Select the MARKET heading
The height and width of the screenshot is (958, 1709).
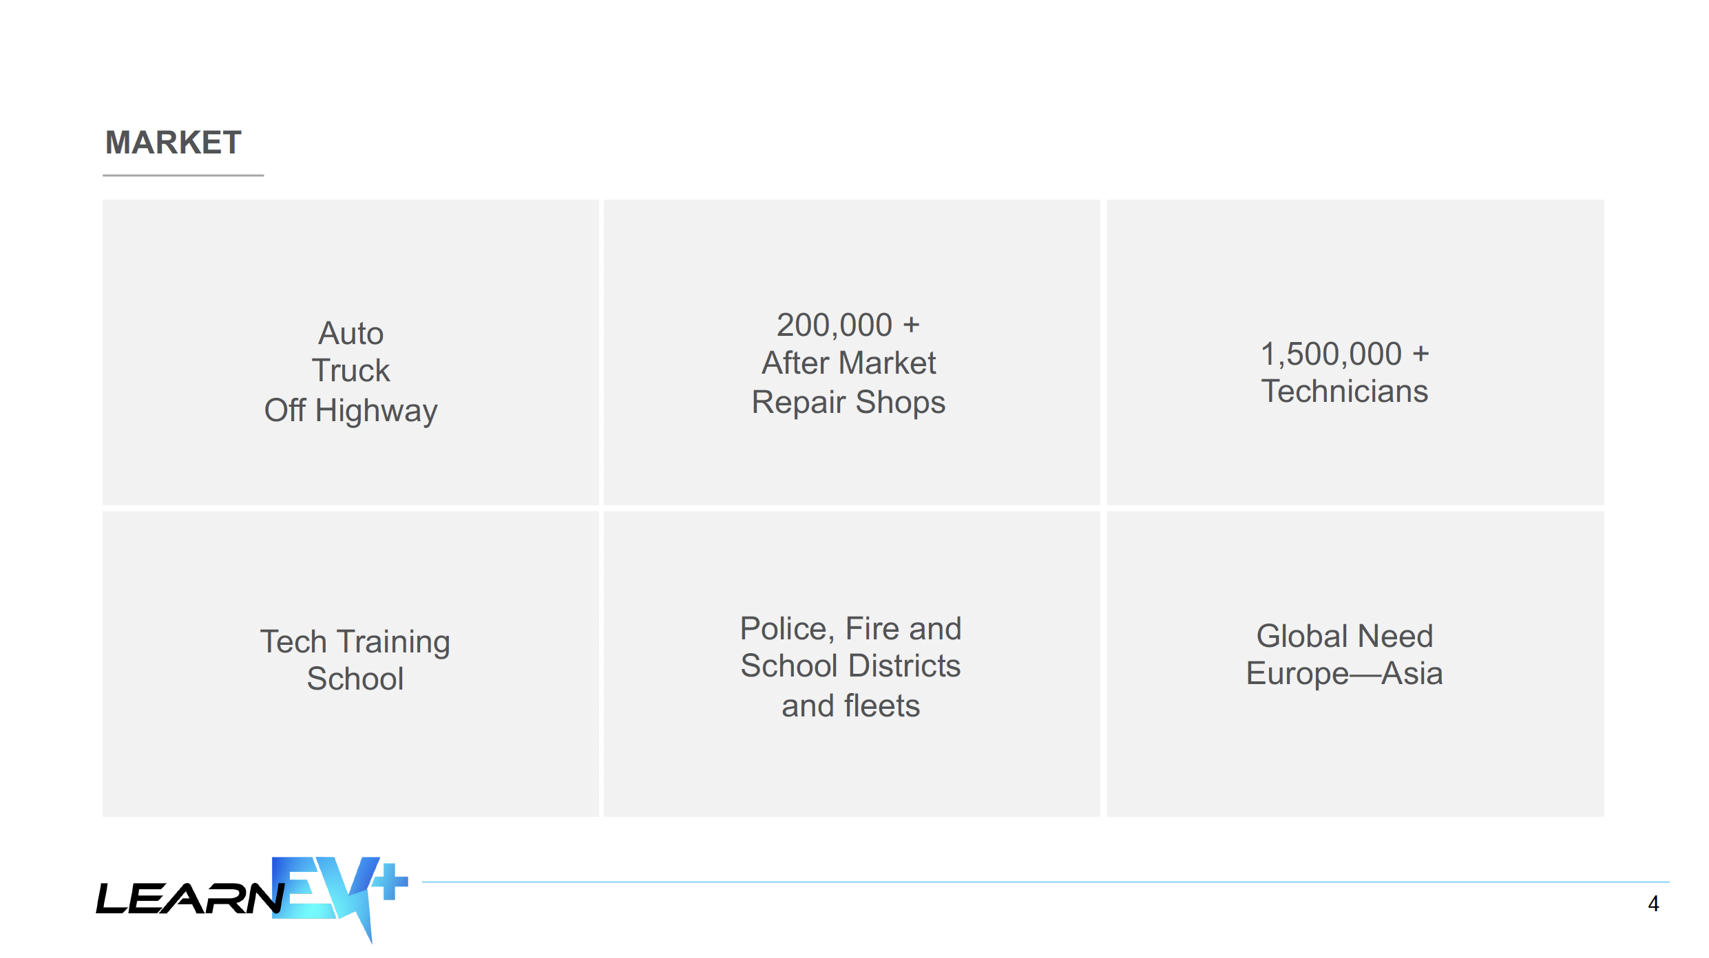(x=173, y=142)
